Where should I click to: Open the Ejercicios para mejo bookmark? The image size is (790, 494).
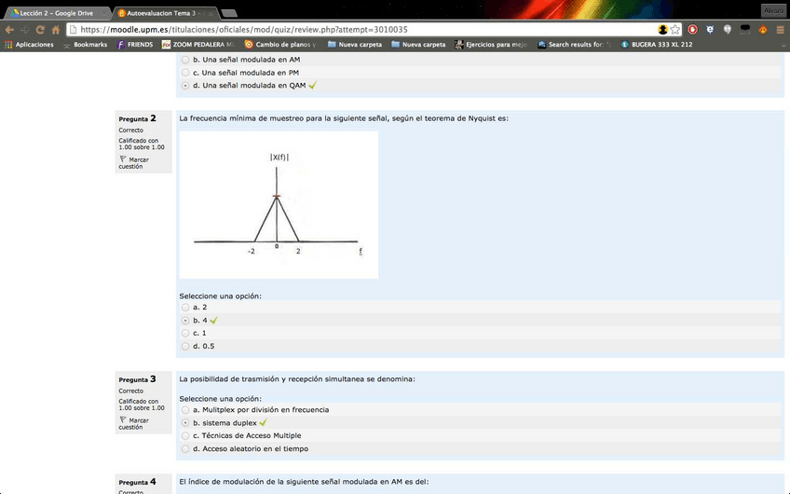tap(491, 45)
